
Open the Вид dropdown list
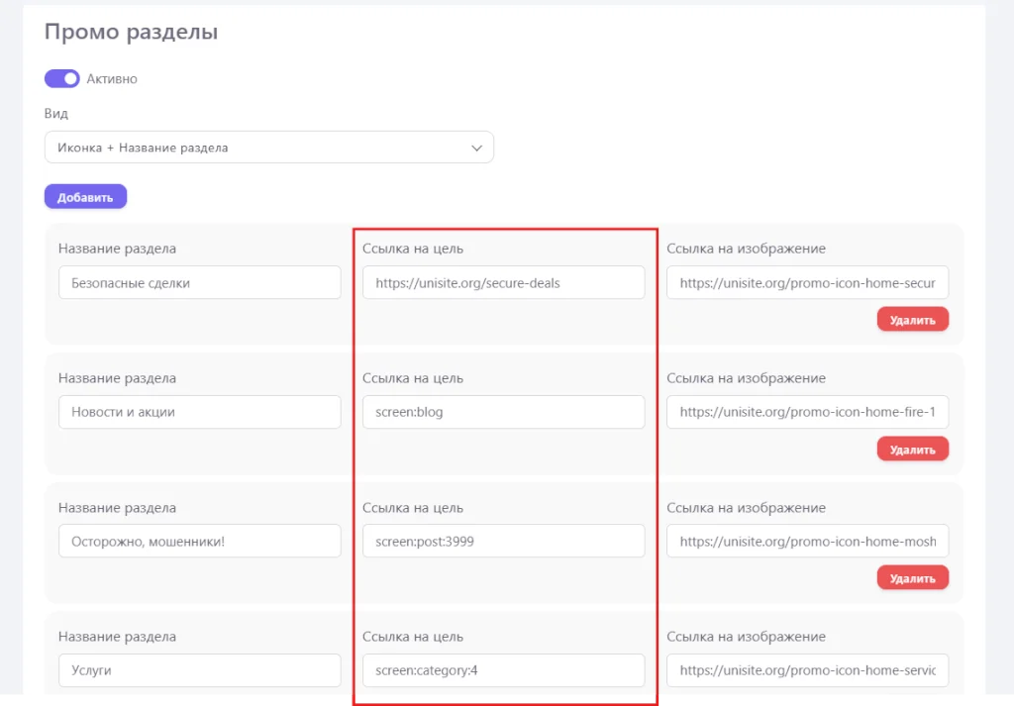(268, 148)
